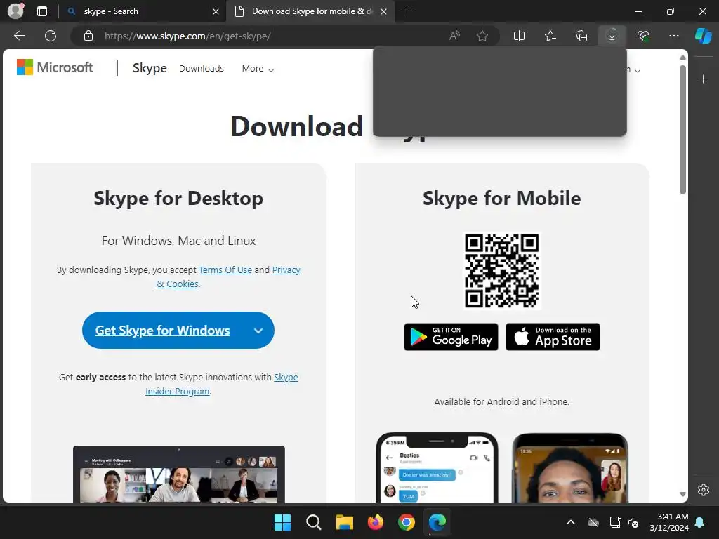Add a sidebar app with plus icon

pyautogui.click(x=703, y=79)
